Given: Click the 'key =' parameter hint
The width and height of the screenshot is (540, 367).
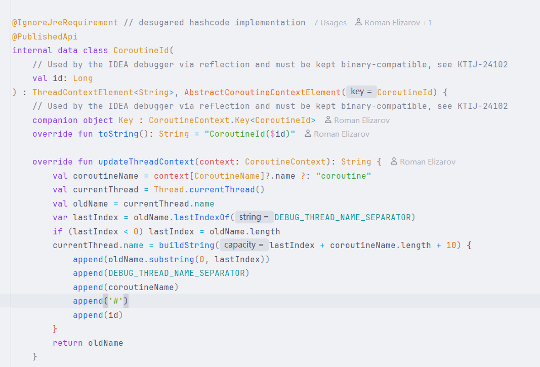Looking at the screenshot, I should coord(361,92).
